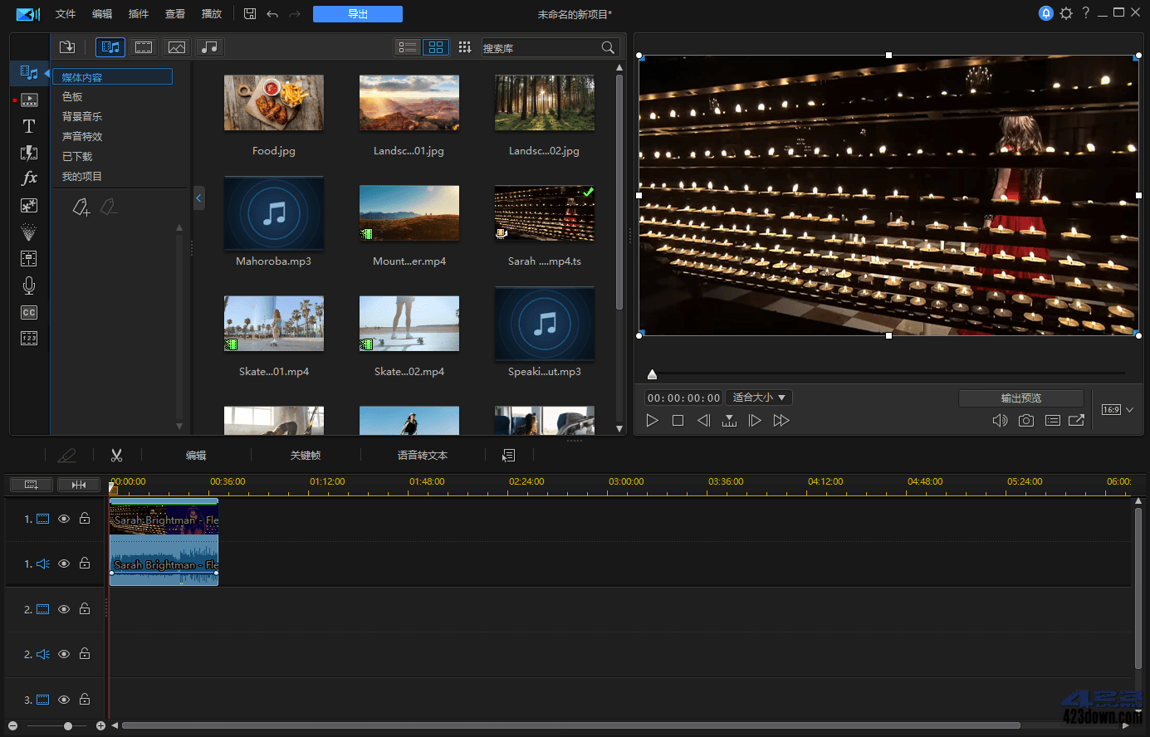Select the split (scissors) tool

coord(116,455)
